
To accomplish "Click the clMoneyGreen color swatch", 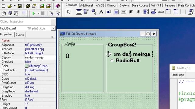I will coord(27,66).
